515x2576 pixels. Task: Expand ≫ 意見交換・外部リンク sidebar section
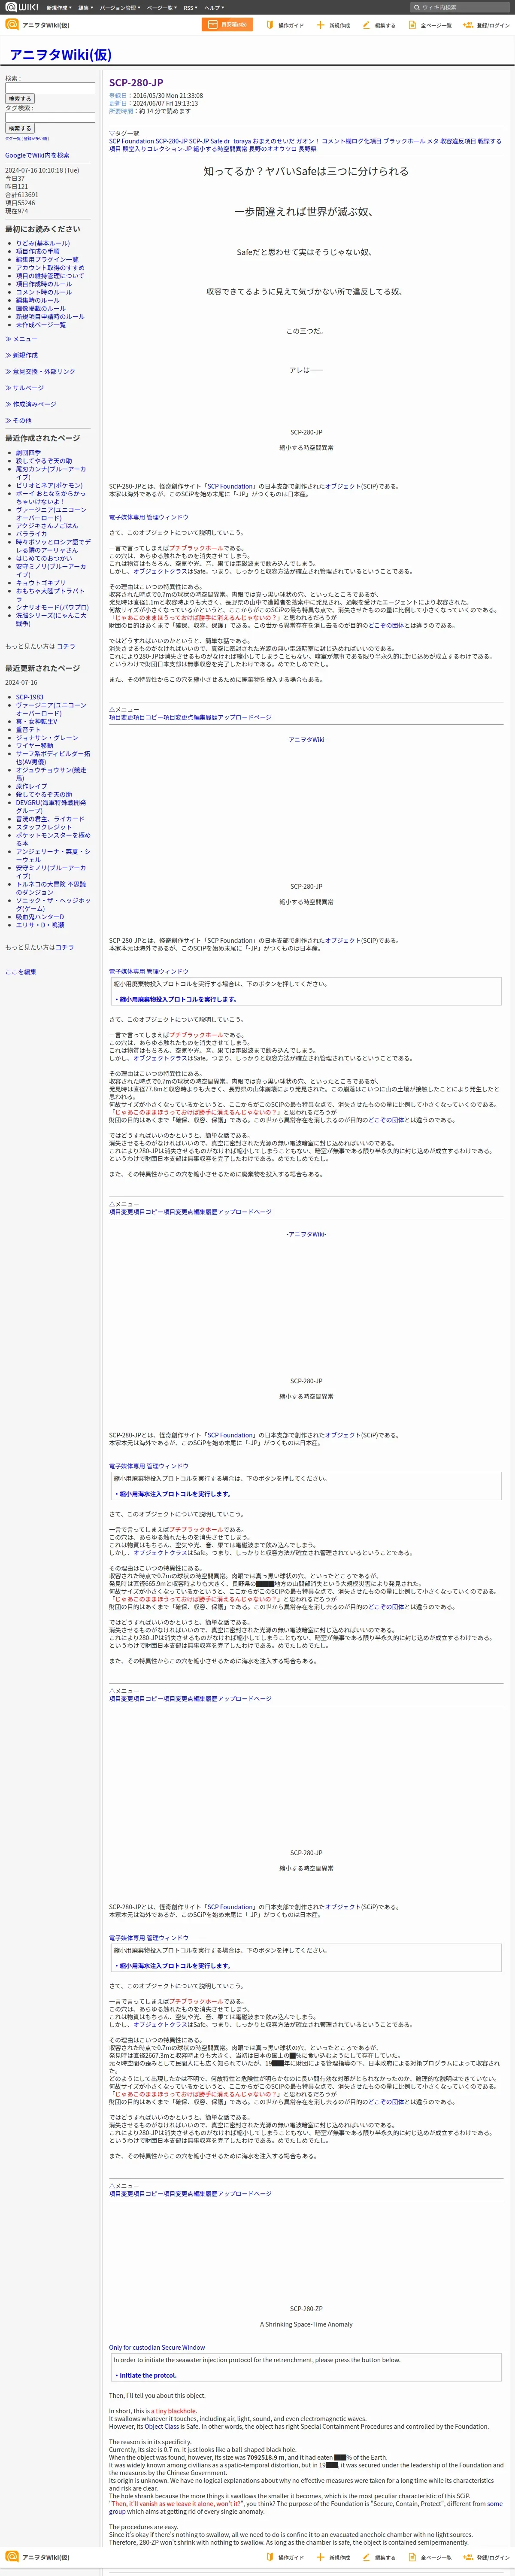(40, 371)
